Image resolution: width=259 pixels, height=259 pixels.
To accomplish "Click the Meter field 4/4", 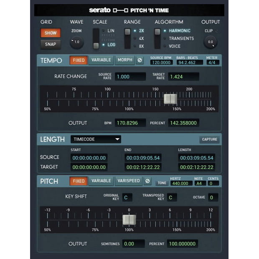I will point(213,62).
